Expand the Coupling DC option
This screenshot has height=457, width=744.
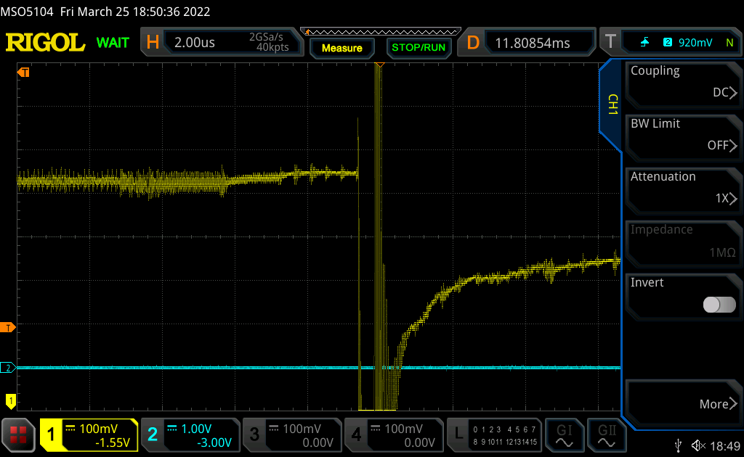pos(683,82)
